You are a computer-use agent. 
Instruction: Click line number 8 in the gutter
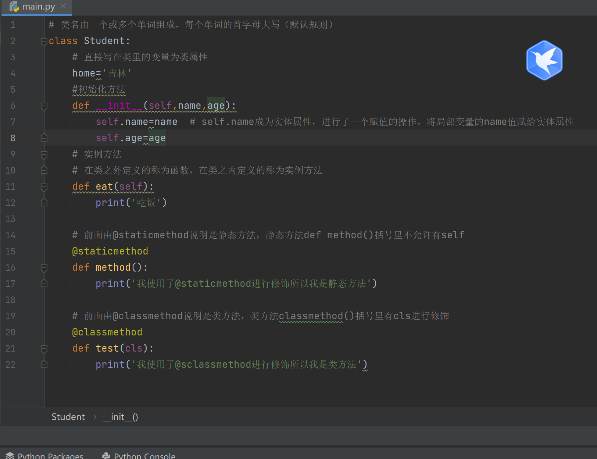13,138
